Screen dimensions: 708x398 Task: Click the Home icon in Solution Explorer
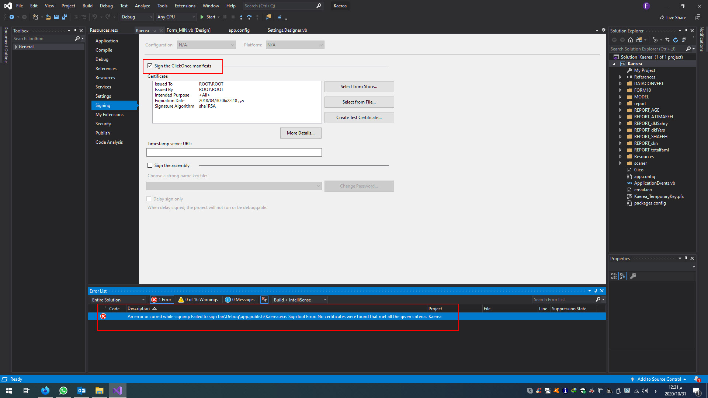631,40
